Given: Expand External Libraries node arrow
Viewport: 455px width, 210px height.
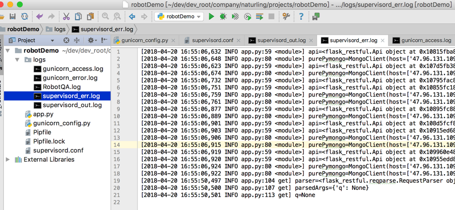Looking at the screenshot, I should (8, 159).
